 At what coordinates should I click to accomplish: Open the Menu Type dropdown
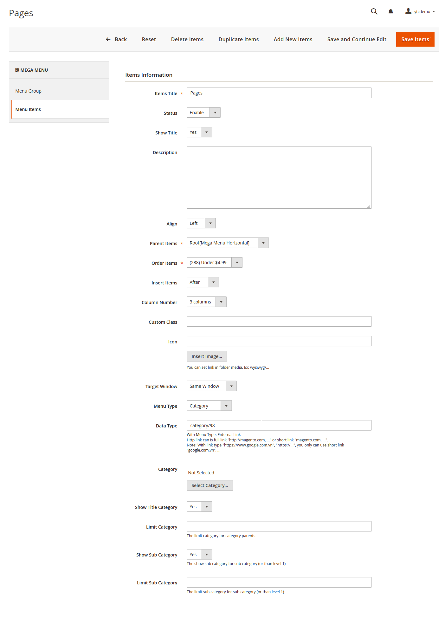coord(209,406)
